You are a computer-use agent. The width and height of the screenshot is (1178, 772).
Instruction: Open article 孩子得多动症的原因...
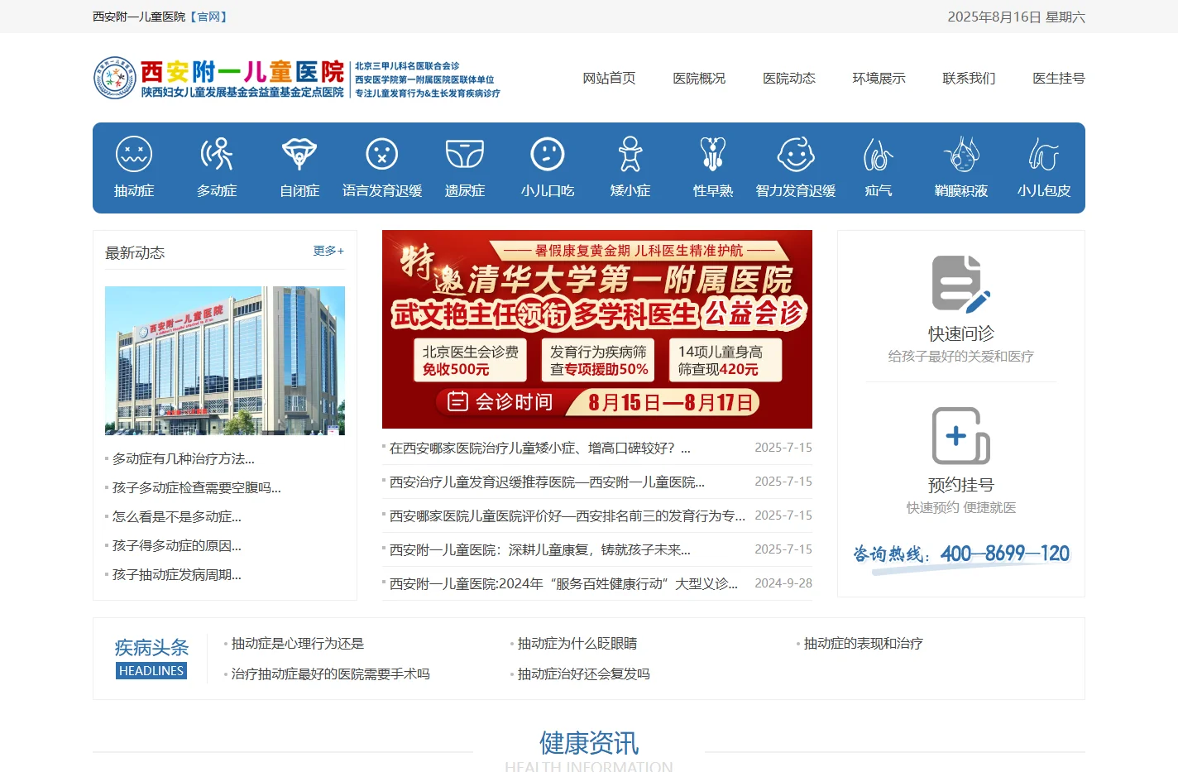click(x=176, y=545)
